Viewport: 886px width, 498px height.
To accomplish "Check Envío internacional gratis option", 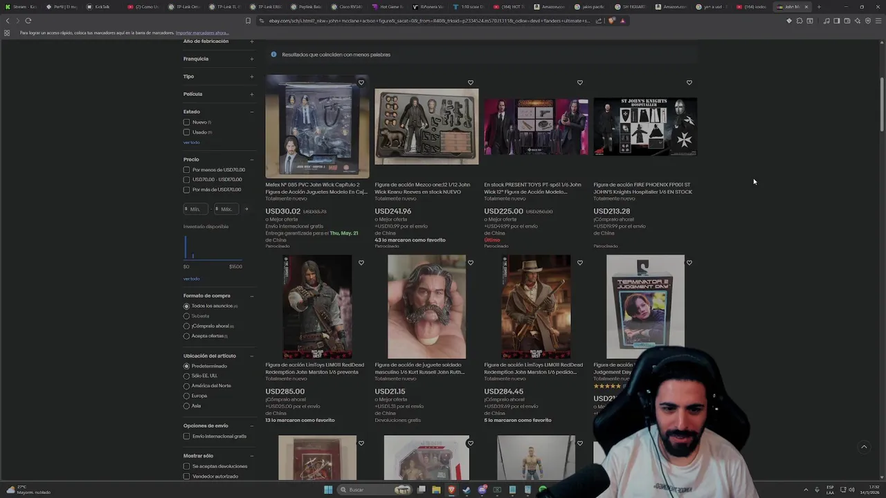I will [186, 436].
